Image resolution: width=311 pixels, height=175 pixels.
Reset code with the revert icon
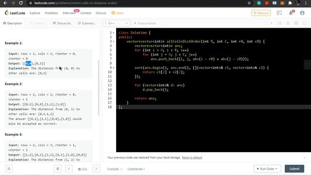pos(288,23)
